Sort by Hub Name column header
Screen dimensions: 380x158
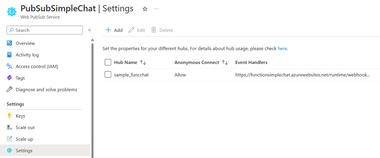coord(126,62)
